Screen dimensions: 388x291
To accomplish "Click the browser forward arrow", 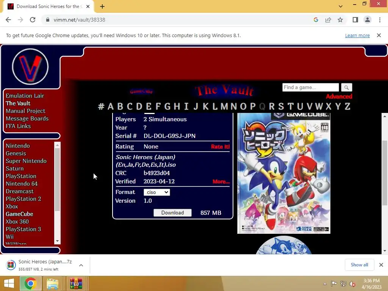I will pos(20,20).
